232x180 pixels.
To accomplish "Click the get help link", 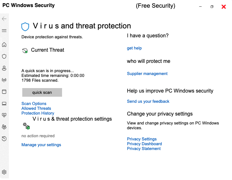I will click(134, 48).
